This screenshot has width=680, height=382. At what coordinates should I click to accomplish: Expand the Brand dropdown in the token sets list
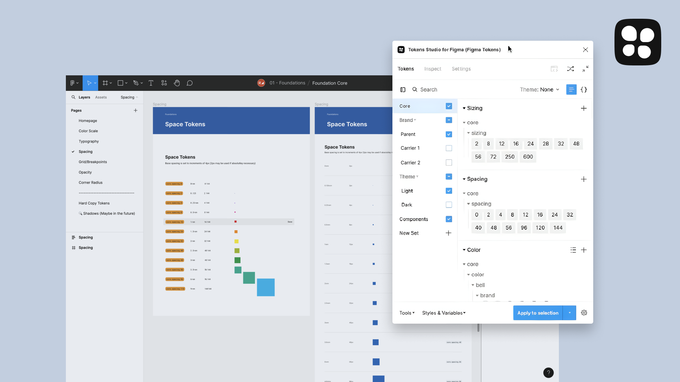(415, 120)
